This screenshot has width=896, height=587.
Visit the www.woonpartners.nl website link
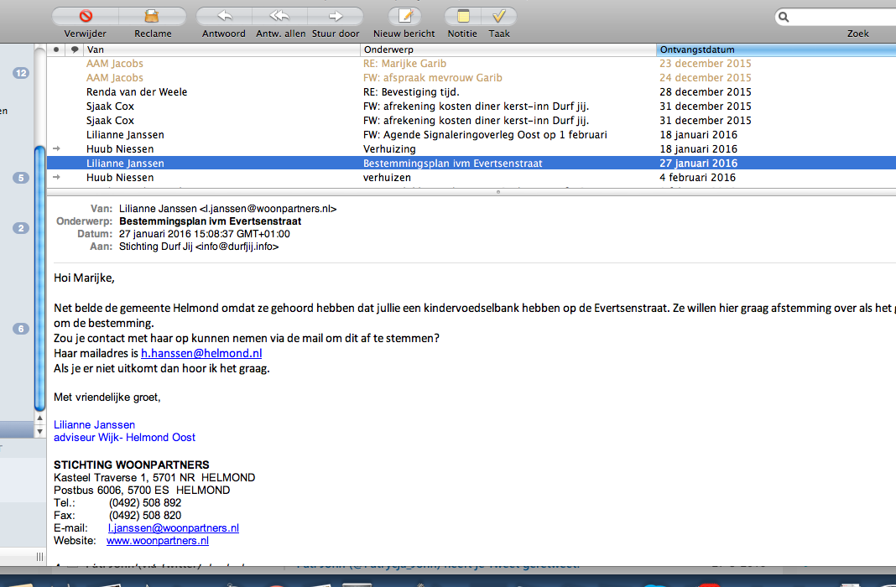pyautogui.click(x=158, y=541)
